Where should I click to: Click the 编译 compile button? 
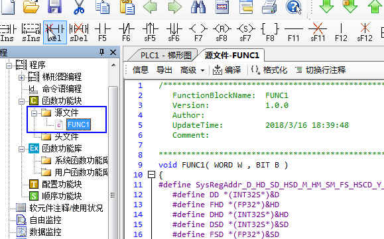pos(227,70)
